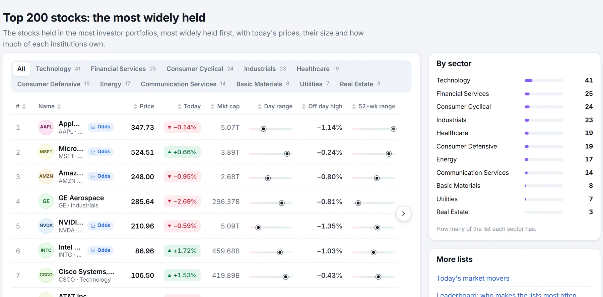Click Financial Services sector row in sidebar

click(x=515, y=94)
